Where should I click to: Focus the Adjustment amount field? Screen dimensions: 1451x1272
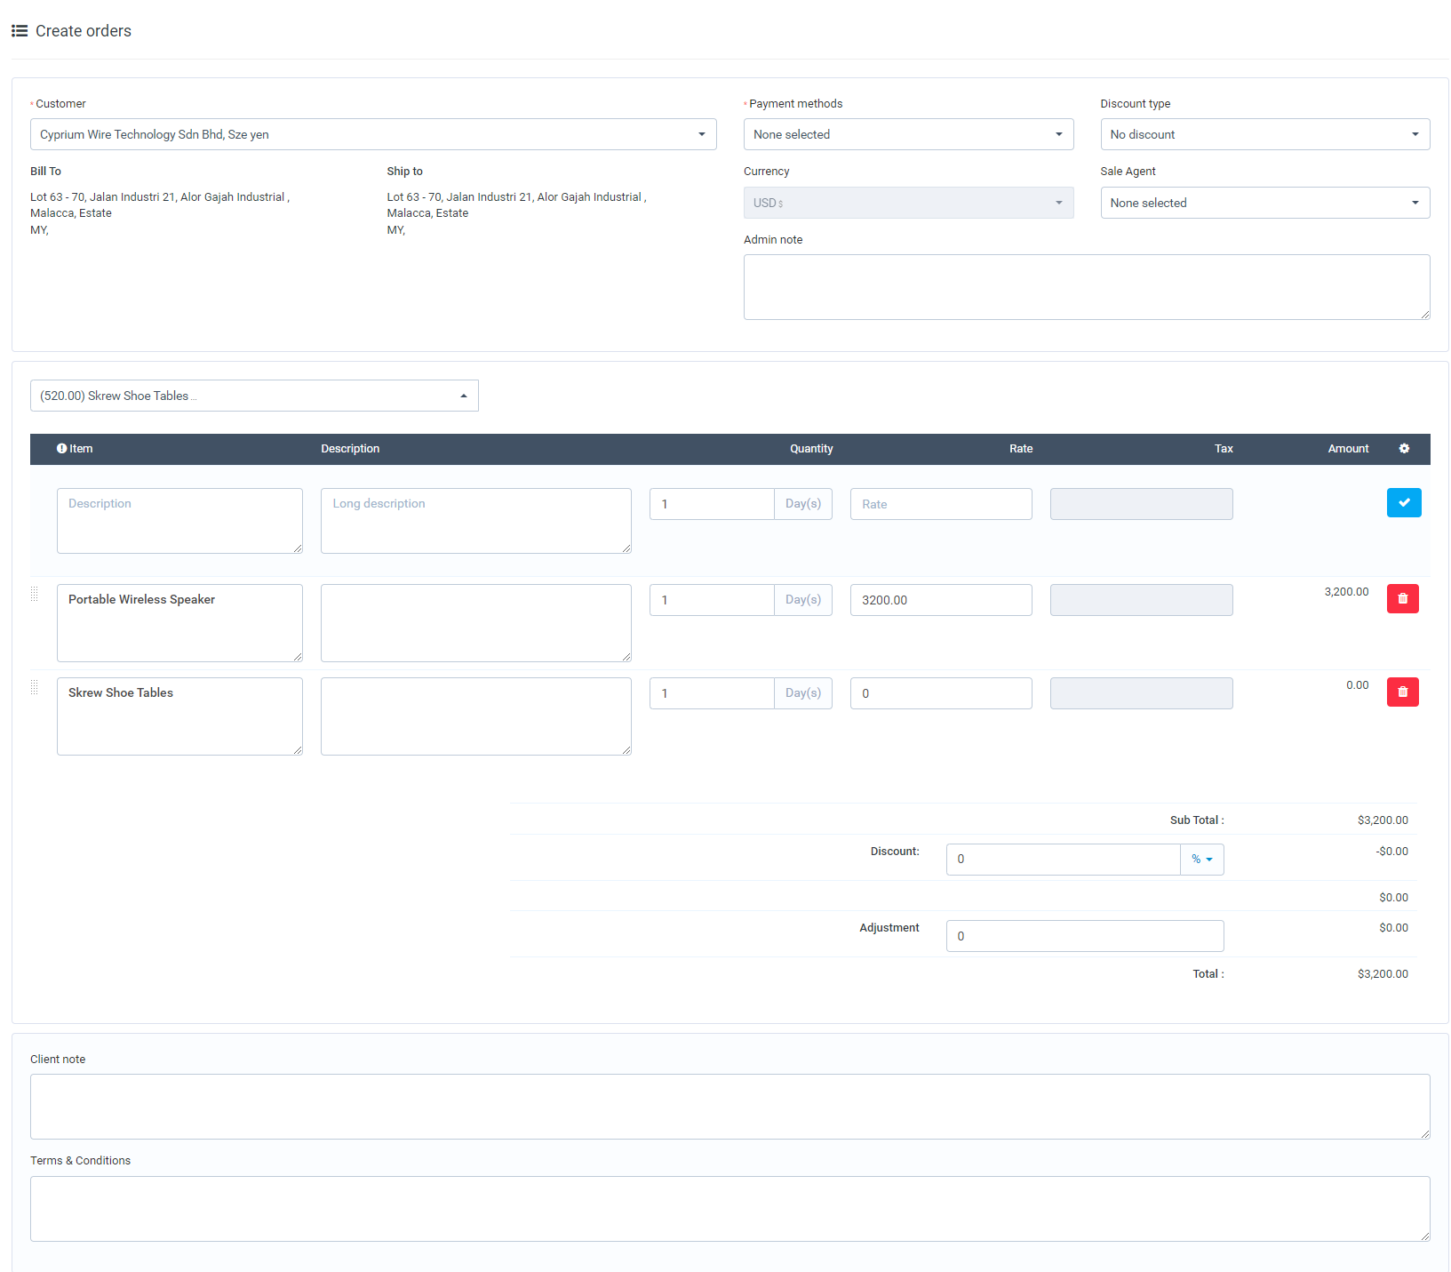click(x=1084, y=935)
